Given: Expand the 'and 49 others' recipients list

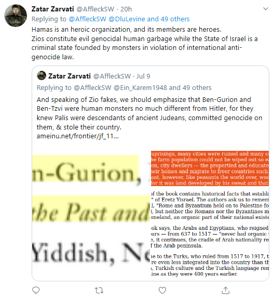Looking at the screenshot, I should 168,19.
